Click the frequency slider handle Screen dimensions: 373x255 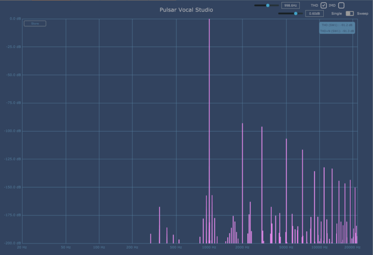coord(268,5)
